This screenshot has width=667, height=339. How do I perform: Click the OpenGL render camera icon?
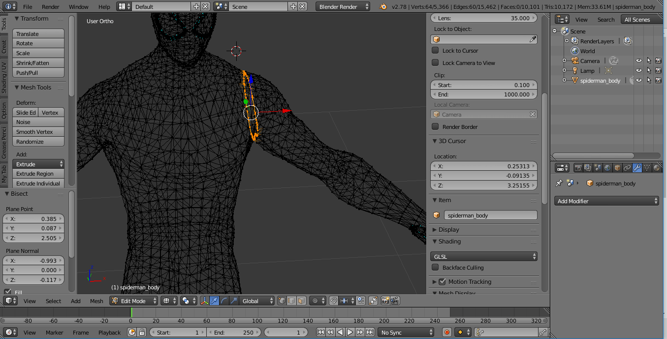(385, 301)
